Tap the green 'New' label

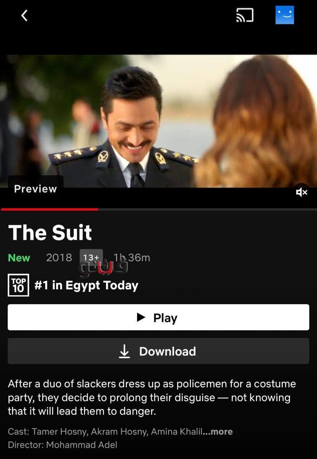pos(19,258)
